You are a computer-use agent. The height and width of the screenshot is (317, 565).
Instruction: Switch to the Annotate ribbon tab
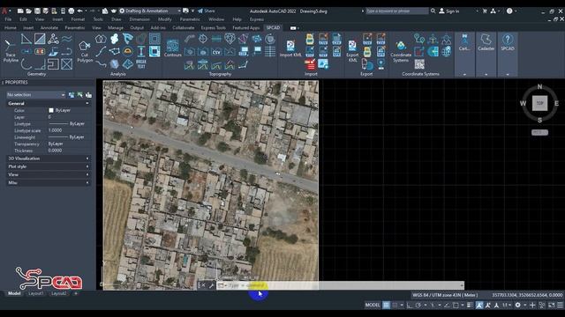coord(49,27)
